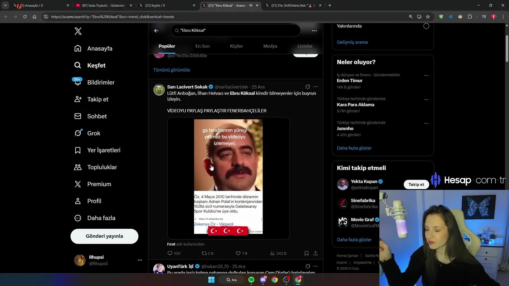Repost the Sarı Lacivert Sokak post
This screenshot has width=509, height=286.
pos(208,253)
